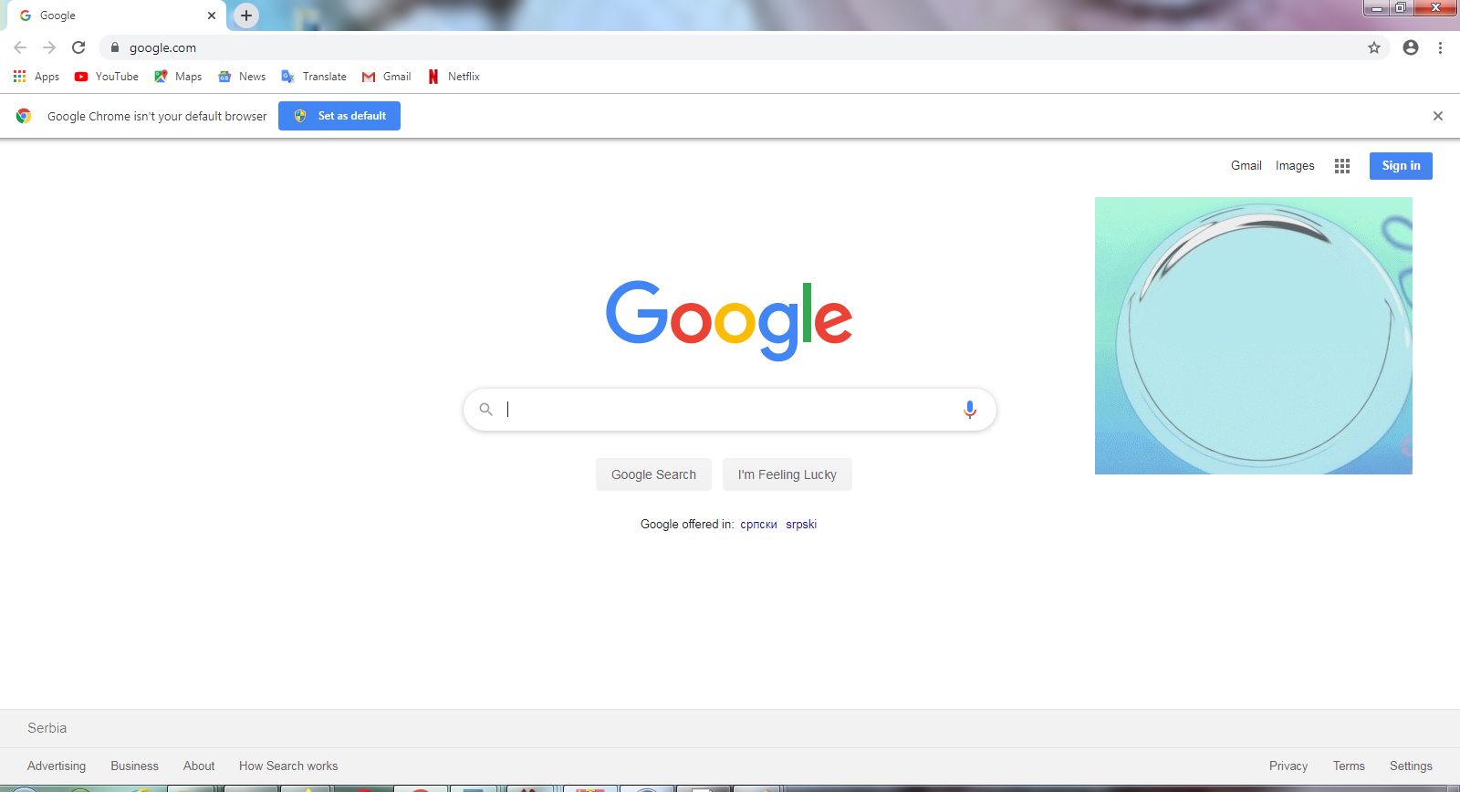Open the Maps bookmark
This screenshot has height=792, width=1460.
(178, 77)
